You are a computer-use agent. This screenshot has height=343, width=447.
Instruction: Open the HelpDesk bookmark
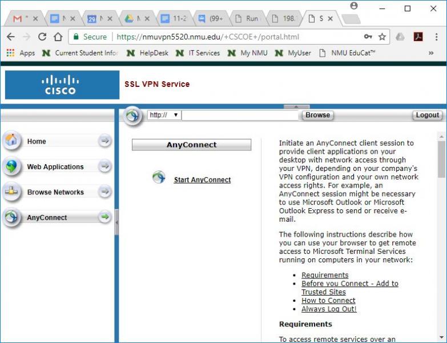tap(147, 53)
